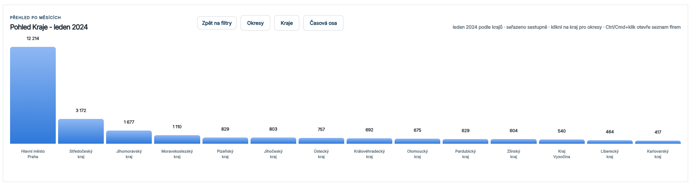Click the Zlínský kraj bar
Image resolution: width=692 pixels, height=184 pixels.
tap(513, 141)
